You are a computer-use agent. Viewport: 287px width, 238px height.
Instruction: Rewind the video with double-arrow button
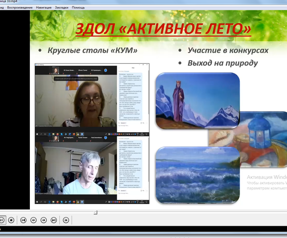(33, 220)
